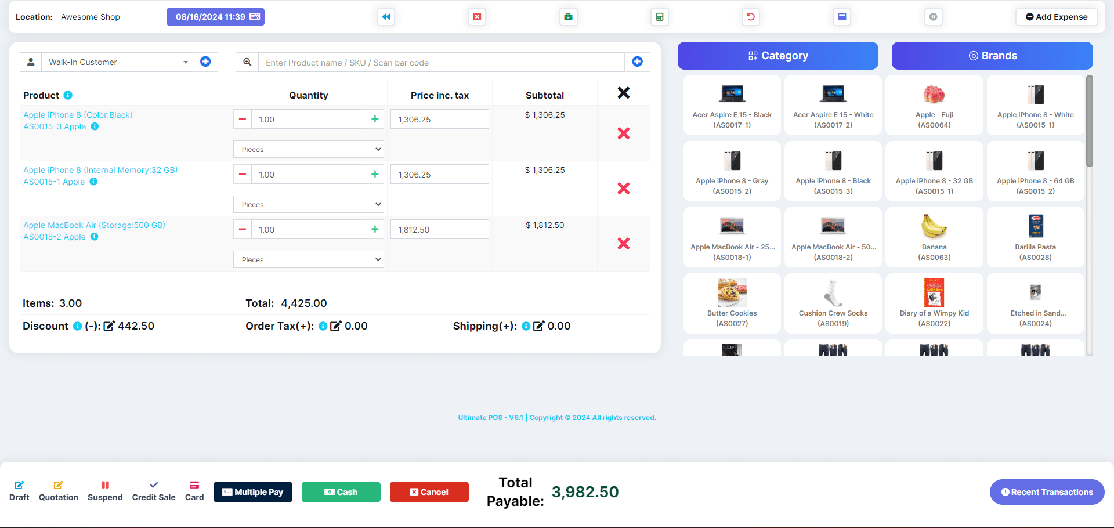Select Apple iPhone 8 - White tile
Image resolution: width=1114 pixels, height=528 pixels.
point(1036,105)
